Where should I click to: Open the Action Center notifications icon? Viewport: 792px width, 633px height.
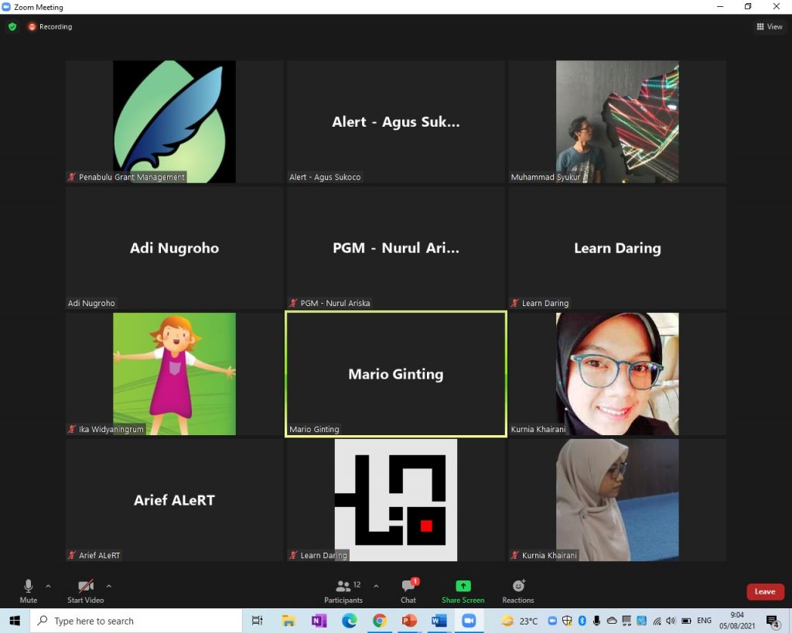[773, 621]
